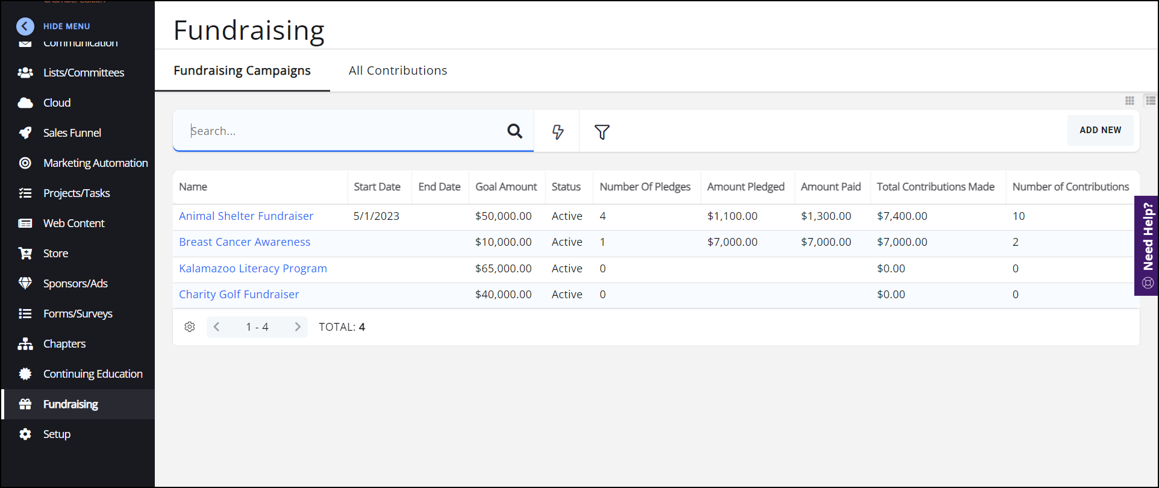Switch to grid card view

coord(1129,101)
